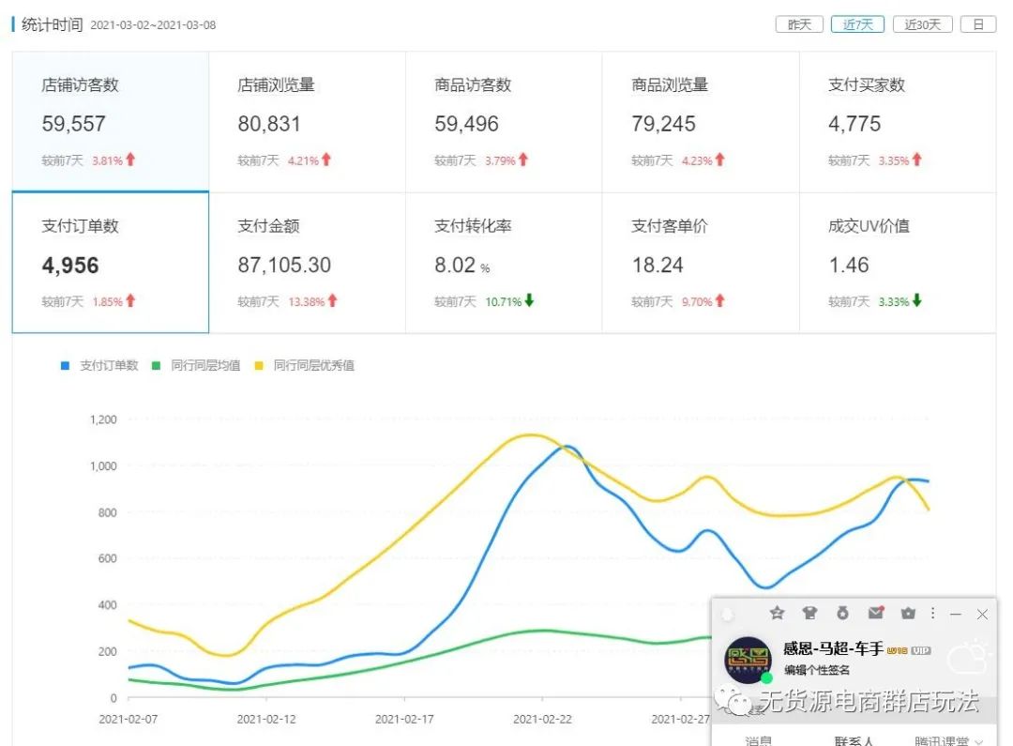
Task: Open the QQ wallet money-bag icon
Action: [x=842, y=613]
